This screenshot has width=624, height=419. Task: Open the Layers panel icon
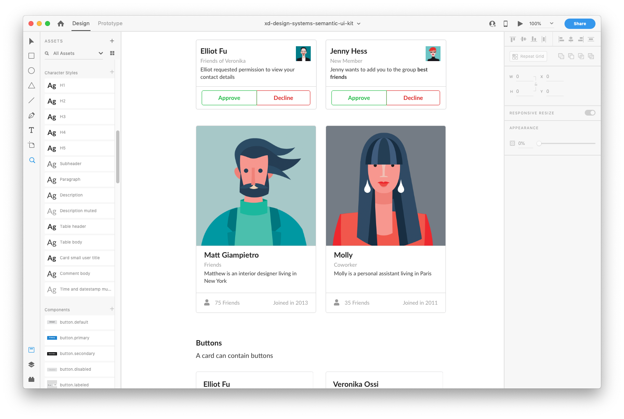pos(31,365)
